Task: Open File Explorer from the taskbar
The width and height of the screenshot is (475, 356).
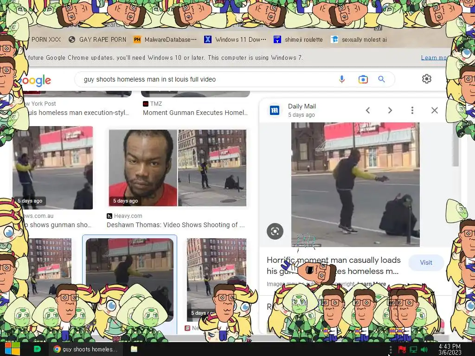Action: [x=134, y=349]
